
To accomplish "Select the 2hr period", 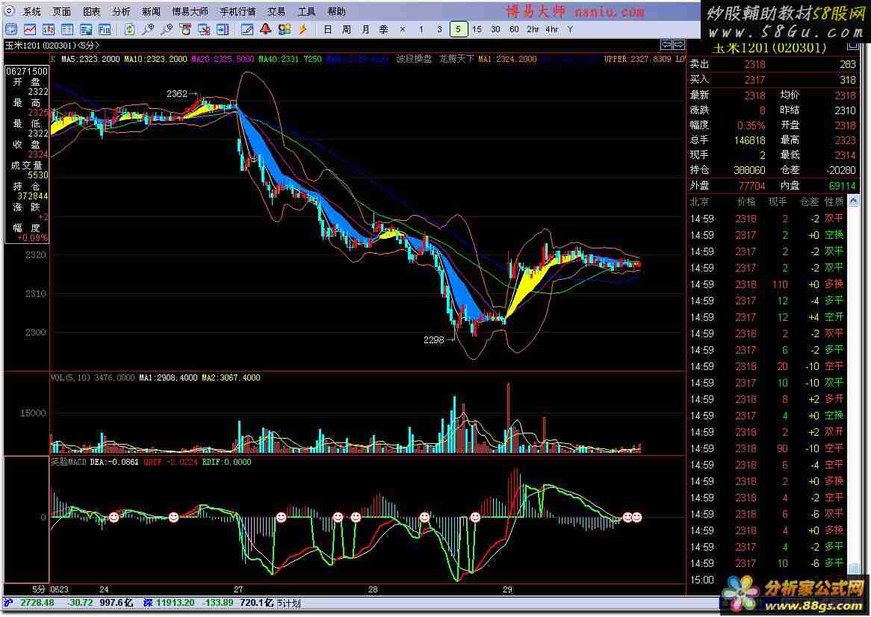I will [533, 29].
